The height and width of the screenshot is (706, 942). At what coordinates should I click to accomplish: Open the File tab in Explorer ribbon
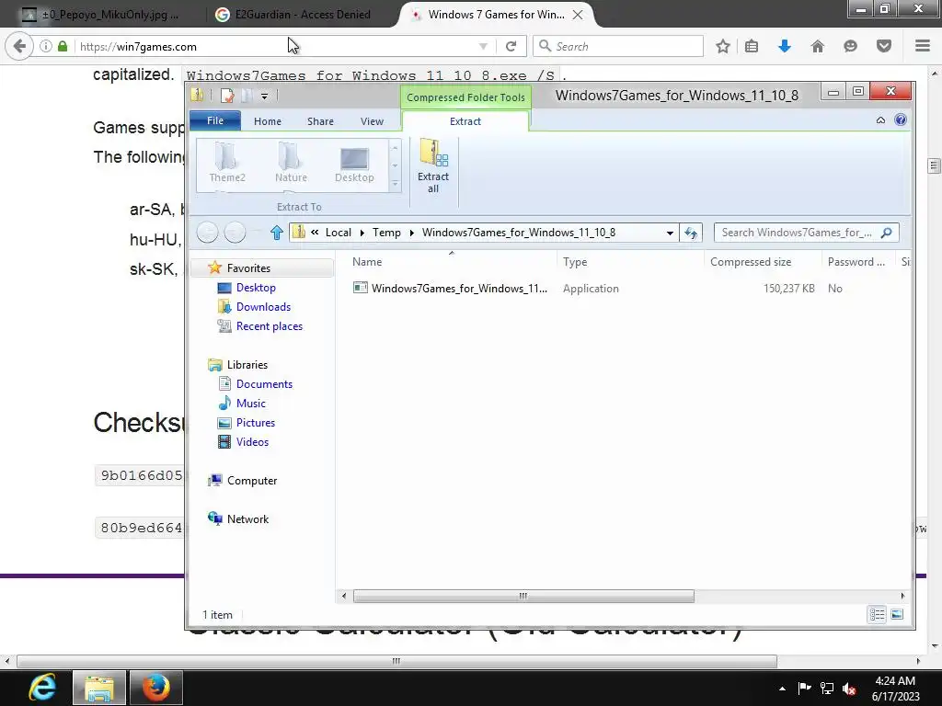[215, 120]
